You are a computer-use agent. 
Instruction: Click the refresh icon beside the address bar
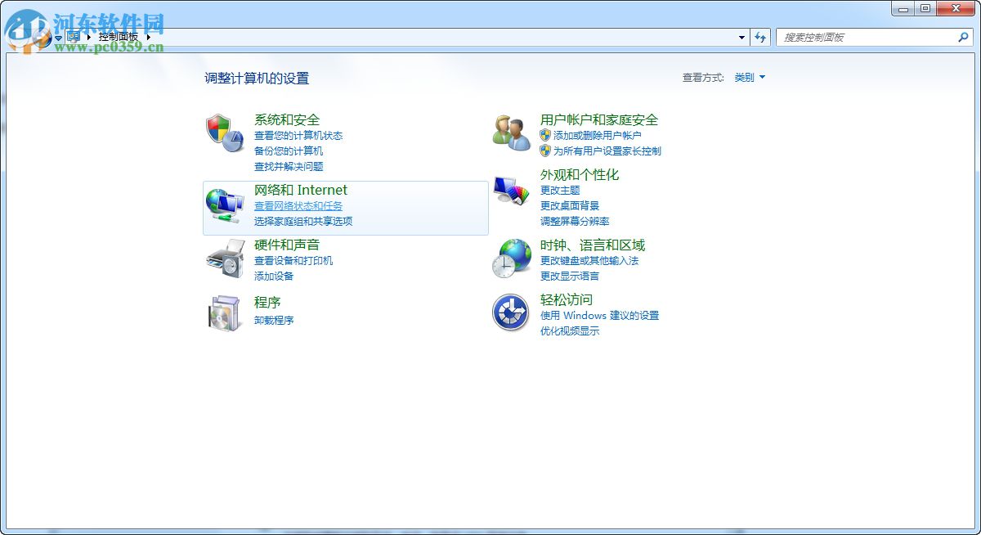[760, 37]
